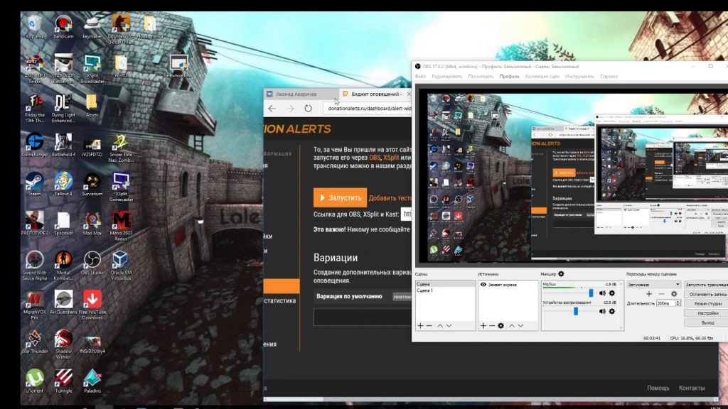Click the browser address bar with donationalerts.ru
728x409 pixels.
[x=368, y=109]
